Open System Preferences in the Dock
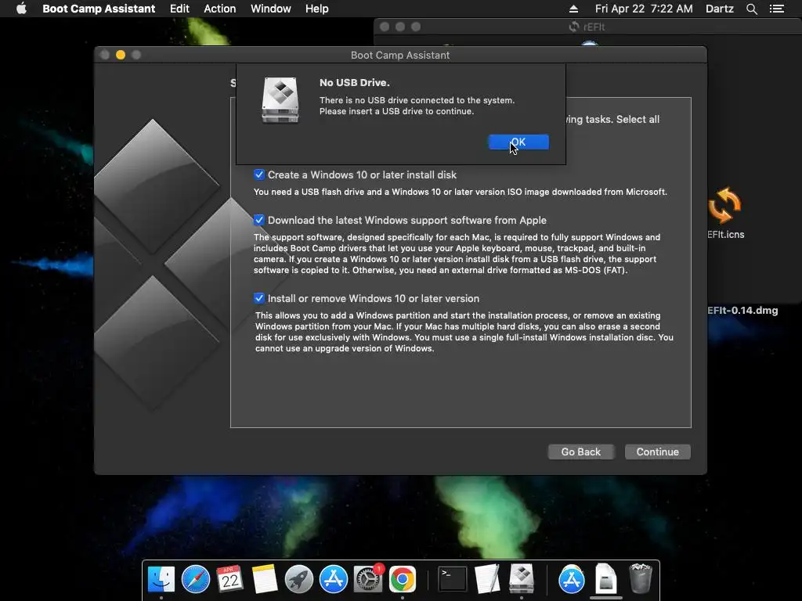The height and width of the screenshot is (601, 802). tap(368, 580)
